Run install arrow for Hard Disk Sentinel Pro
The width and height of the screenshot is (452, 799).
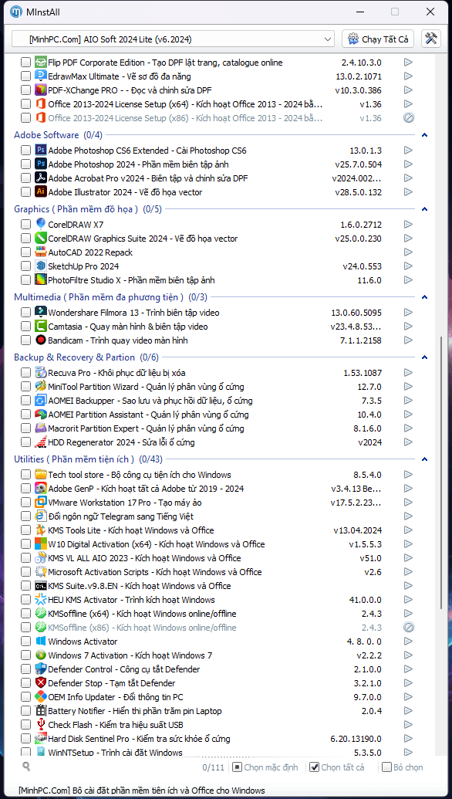pyautogui.click(x=408, y=738)
